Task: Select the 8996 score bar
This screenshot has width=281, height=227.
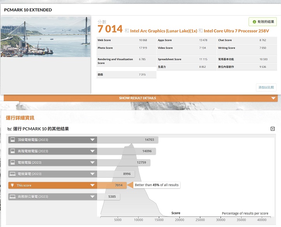Action: coord(116,174)
